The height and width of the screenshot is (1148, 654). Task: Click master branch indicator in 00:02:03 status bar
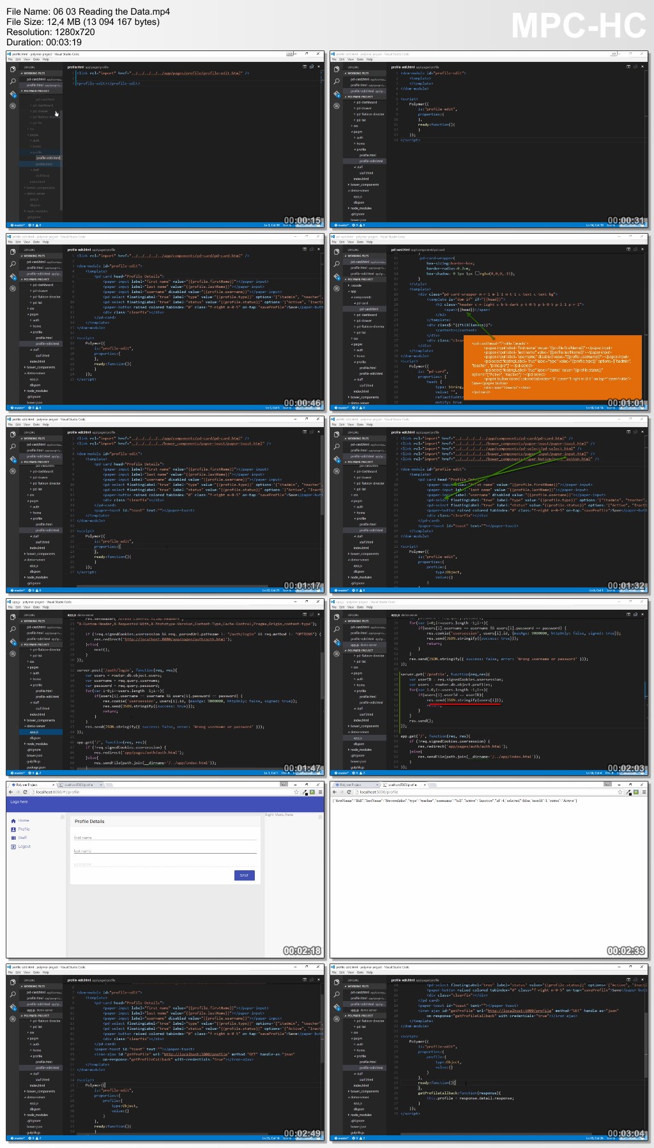pyautogui.click(x=340, y=773)
